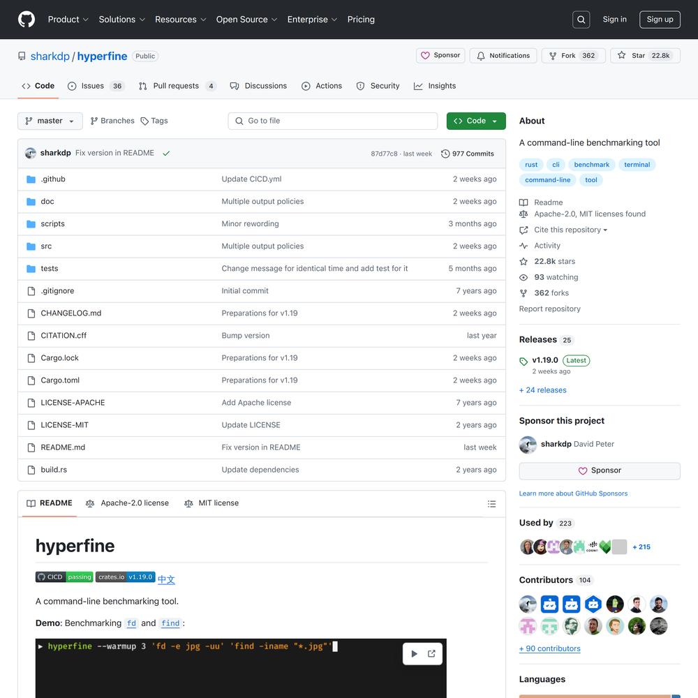The image size is (698, 698).
Task: Expand the Resources menu
Action: [x=180, y=20]
